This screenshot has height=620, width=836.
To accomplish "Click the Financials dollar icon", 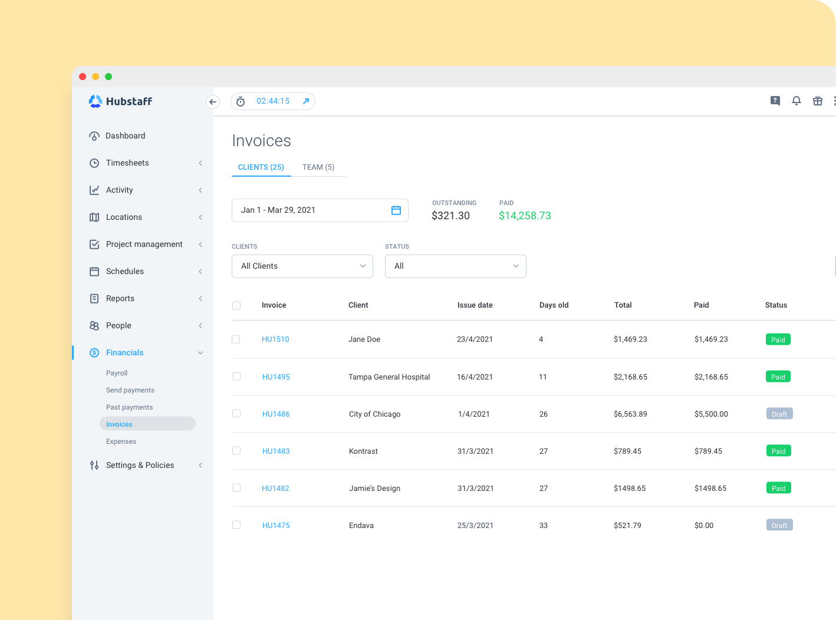I will [94, 353].
